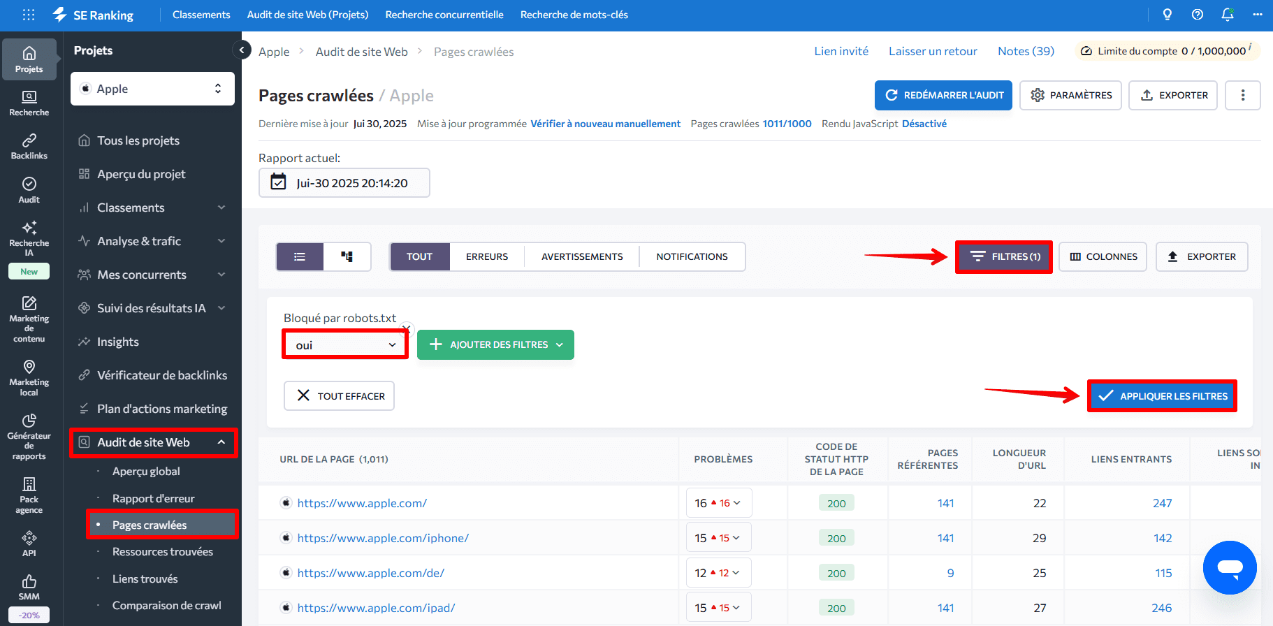Open Recherche in left rail
This screenshot has width=1273, height=626.
[x=29, y=103]
